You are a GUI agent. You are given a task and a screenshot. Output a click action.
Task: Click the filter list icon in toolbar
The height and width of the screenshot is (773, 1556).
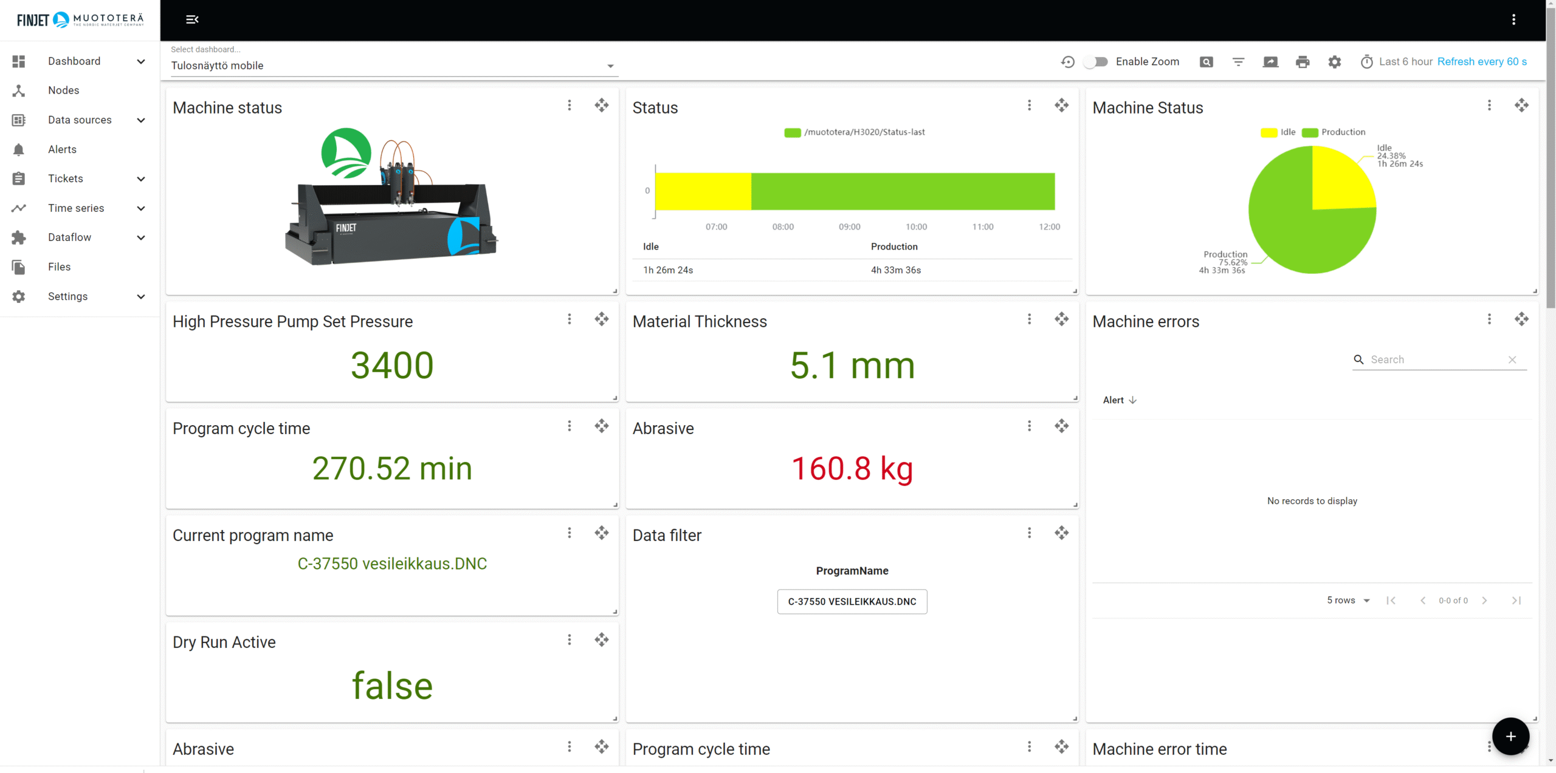pyautogui.click(x=1238, y=62)
